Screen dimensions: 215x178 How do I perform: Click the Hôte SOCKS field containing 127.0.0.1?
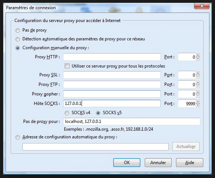112,103
